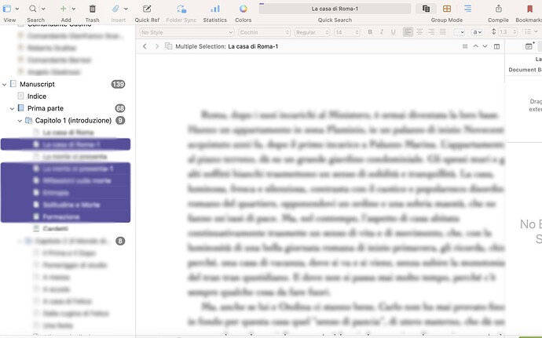Collapse the Capitolo 1 (introduzione) folder
The image size is (542, 338).
click(20, 121)
